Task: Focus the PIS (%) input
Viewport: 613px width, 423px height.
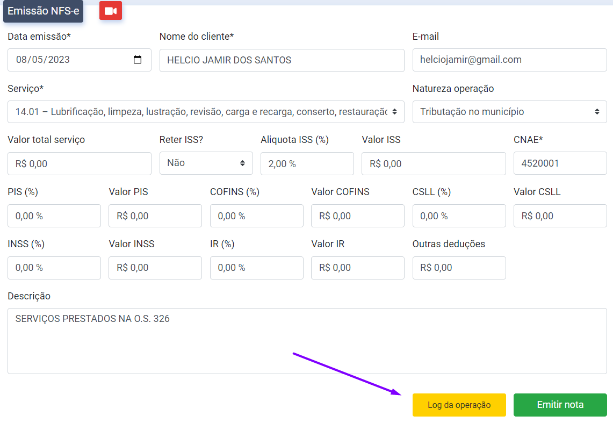Action: coord(54,216)
